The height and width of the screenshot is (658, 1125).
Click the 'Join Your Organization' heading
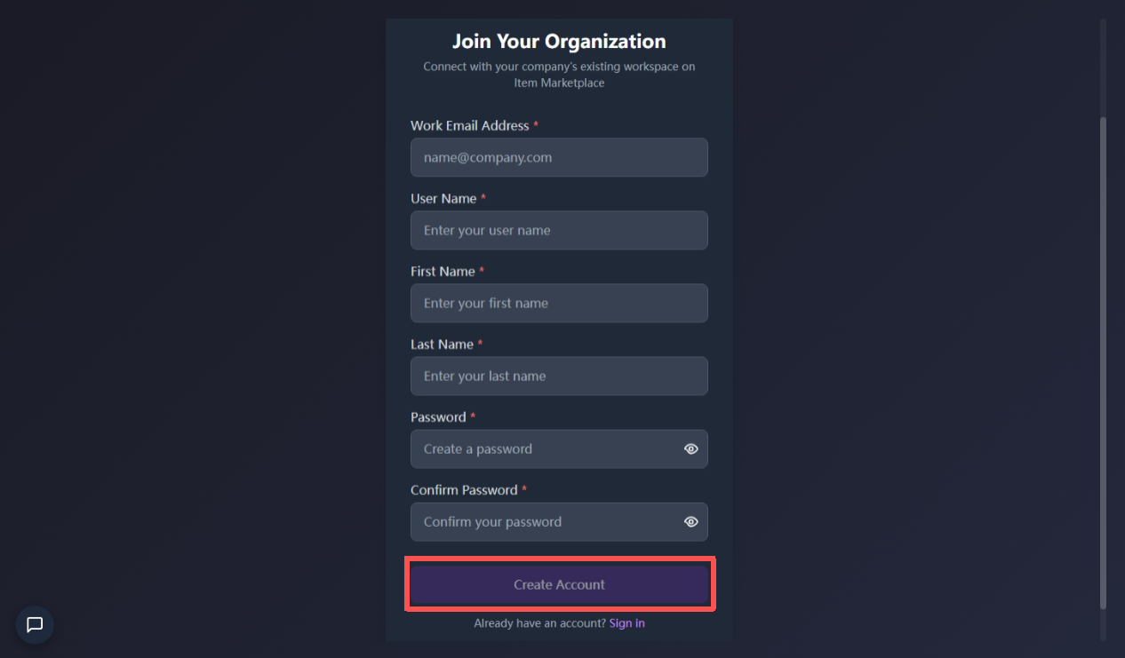pyautogui.click(x=559, y=42)
